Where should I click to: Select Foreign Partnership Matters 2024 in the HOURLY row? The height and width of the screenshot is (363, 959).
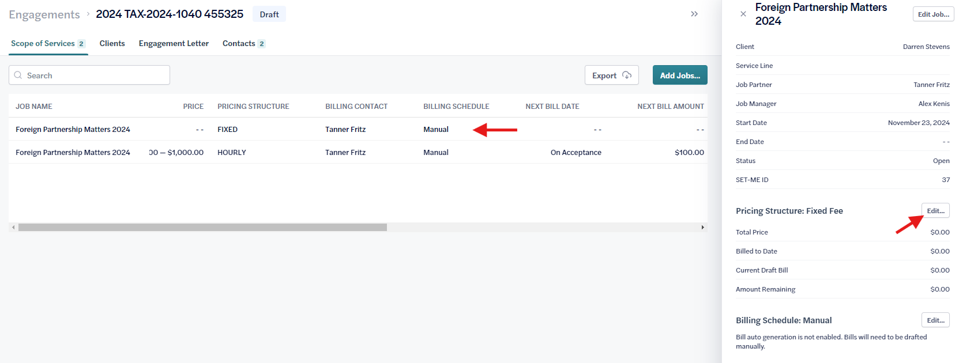click(73, 153)
